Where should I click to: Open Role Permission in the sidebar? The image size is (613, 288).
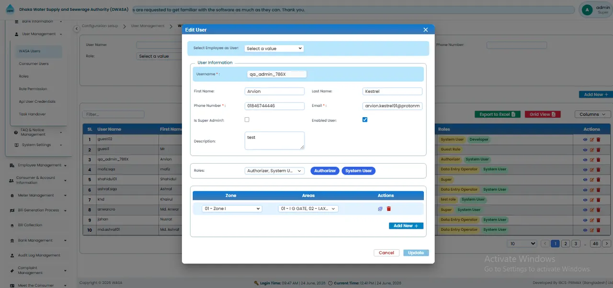33,89
